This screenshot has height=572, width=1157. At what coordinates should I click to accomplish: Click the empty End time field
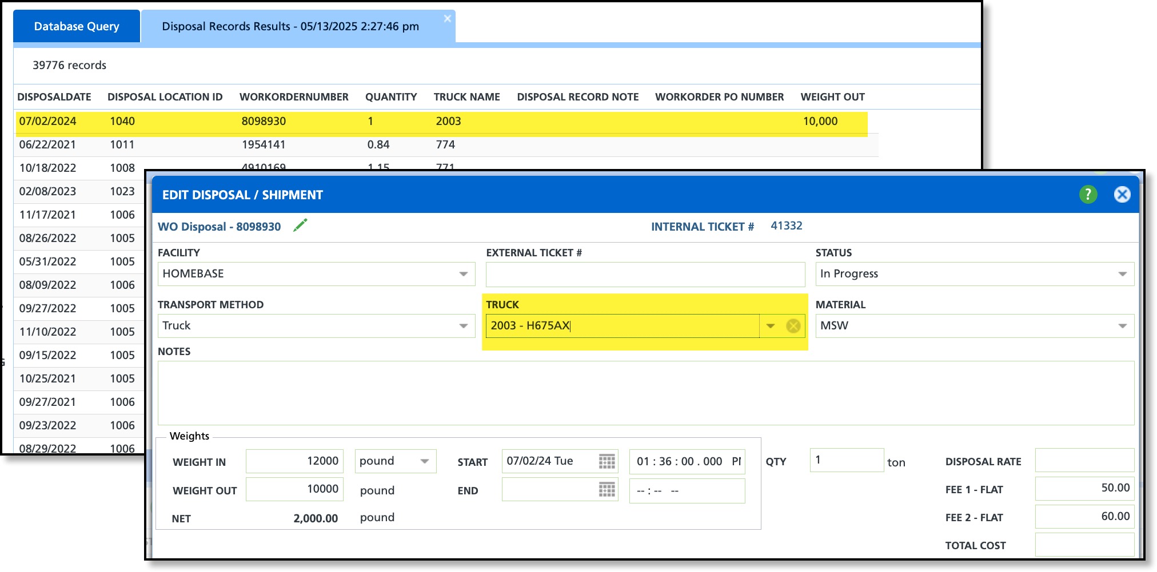687,491
